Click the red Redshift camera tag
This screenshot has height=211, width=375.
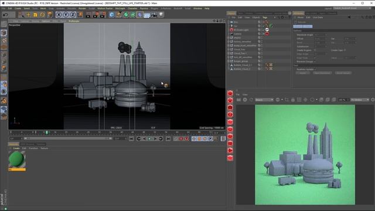267,34
